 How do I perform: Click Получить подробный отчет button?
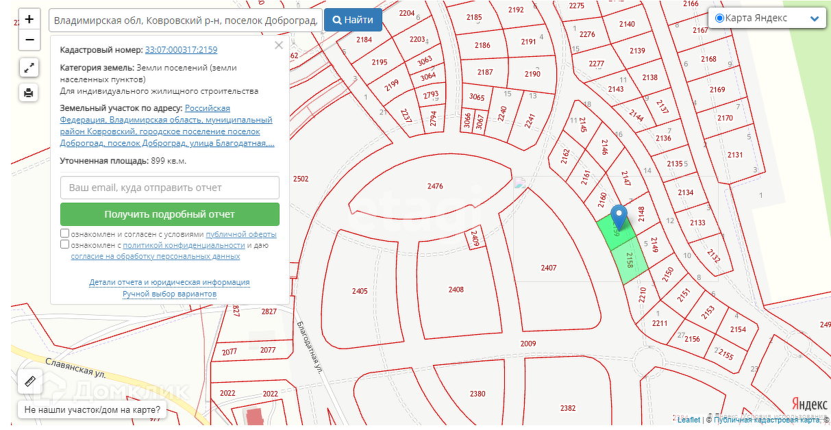click(x=170, y=214)
